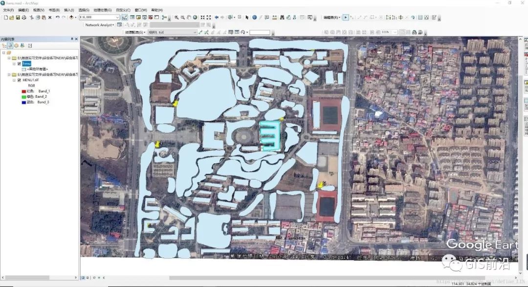Collapse the Layers data frame node

(4, 52)
